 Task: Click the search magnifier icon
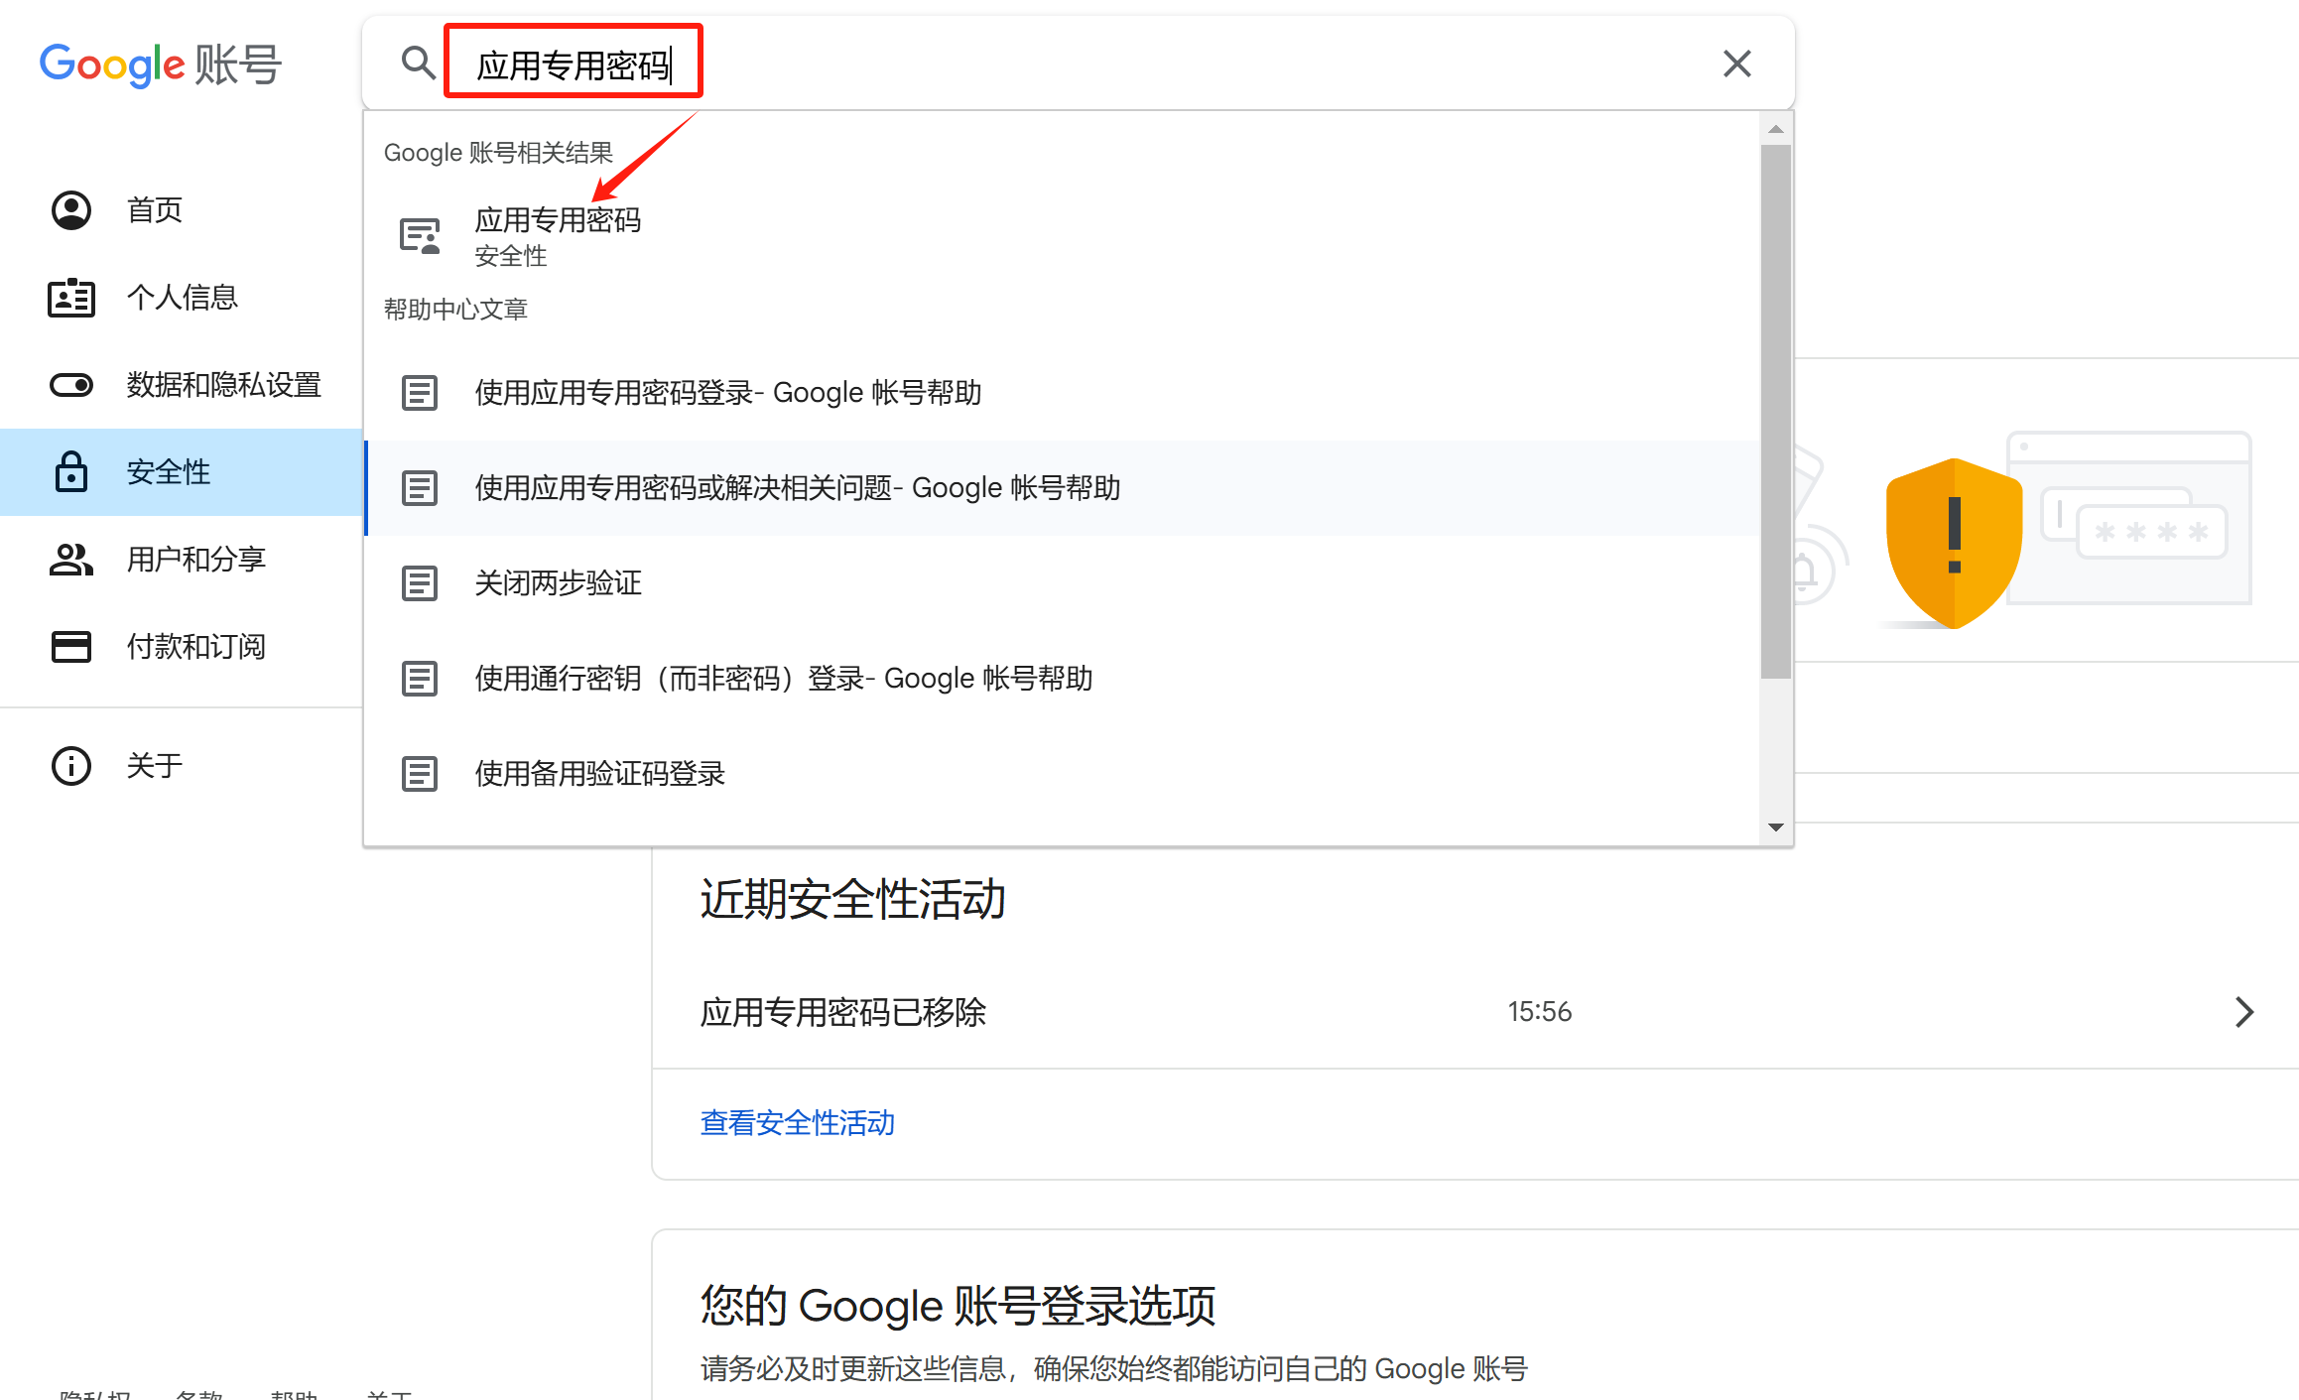point(418,64)
